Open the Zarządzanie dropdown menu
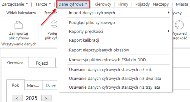 [x=15, y=4]
